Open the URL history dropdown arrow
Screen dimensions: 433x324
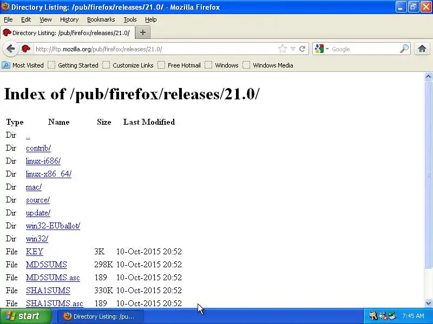pos(293,49)
